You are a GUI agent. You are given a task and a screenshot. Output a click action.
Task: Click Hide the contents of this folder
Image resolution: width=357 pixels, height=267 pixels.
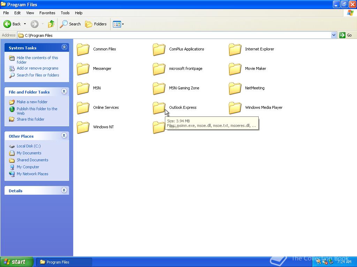(x=37, y=60)
